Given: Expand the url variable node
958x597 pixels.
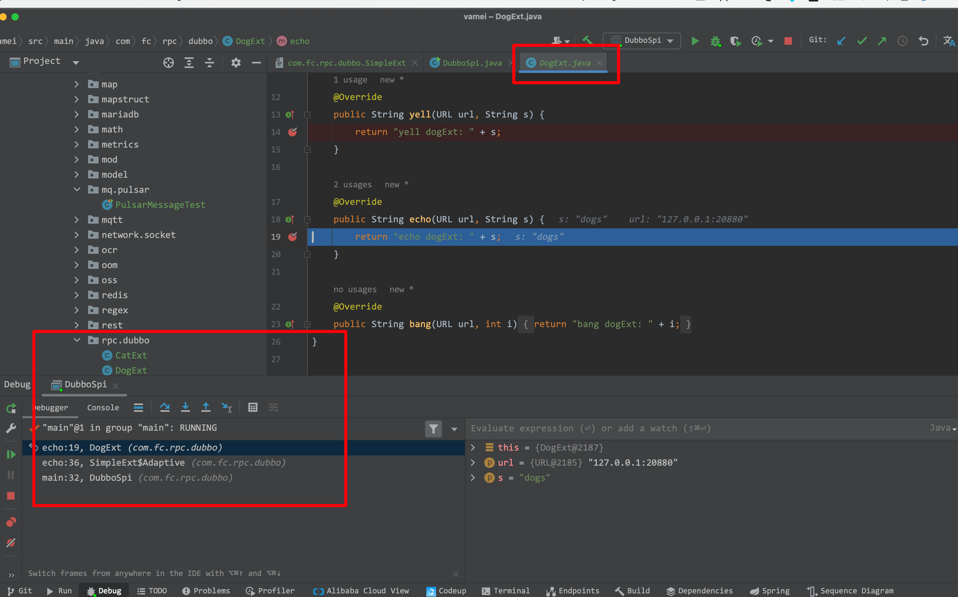Looking at the screenshot, I should pyautogui.click(x=473, y=462).
